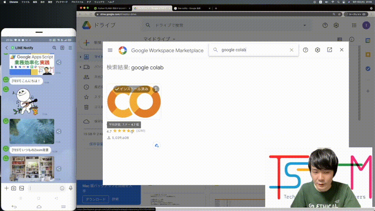Viewport: 375px width, 211px height.
Task: Expand My Drive tree in sidebar
Action: 80,57
